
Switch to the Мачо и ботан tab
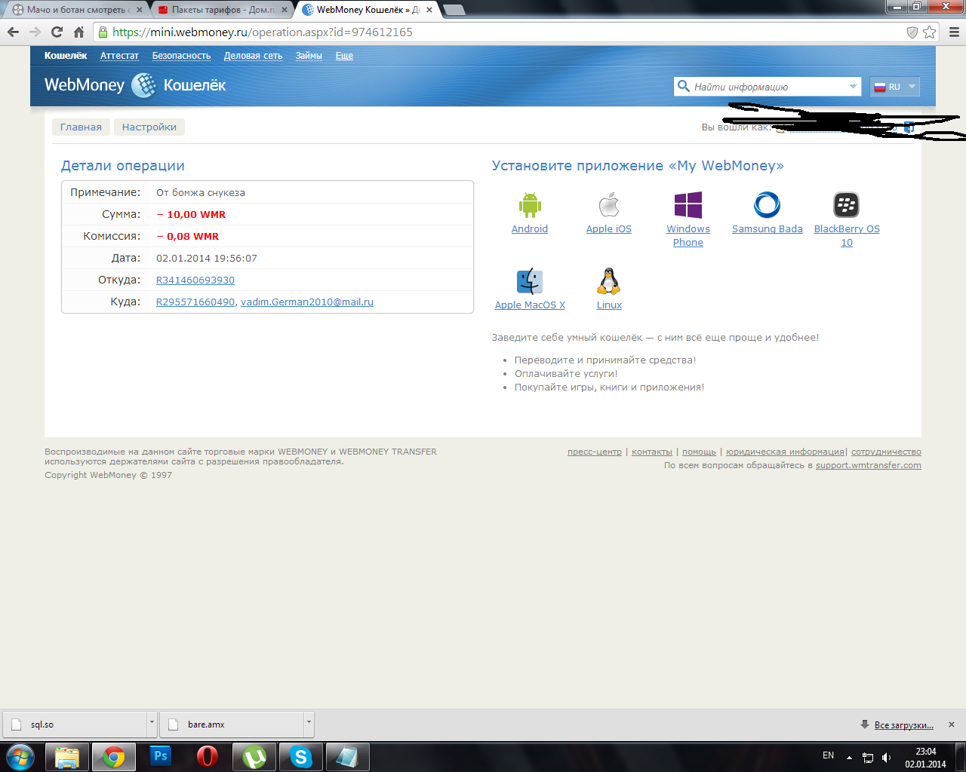[x=75, y=10]
